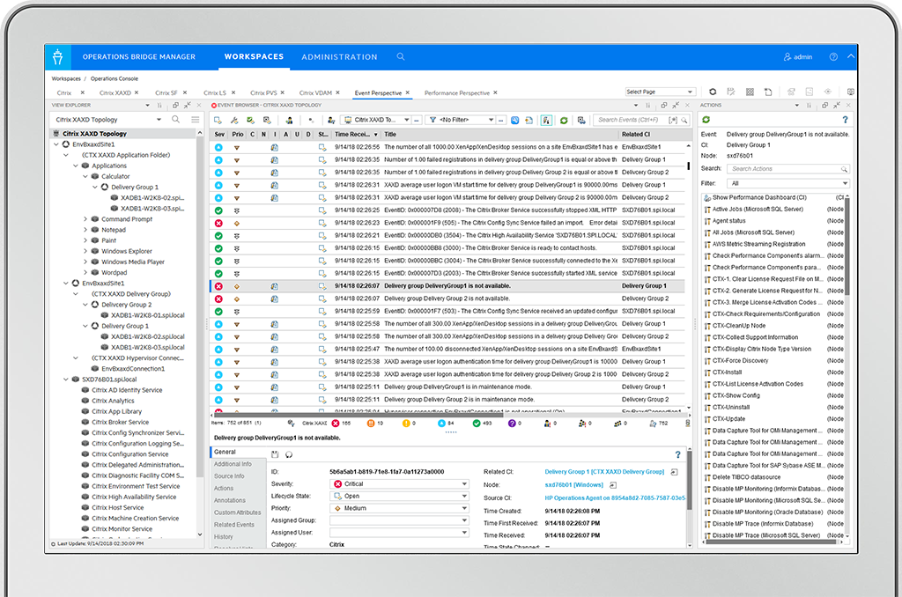902x597 pixels.
Task: Run the CTX-Force Discovery action
Action: click(740, 361)
